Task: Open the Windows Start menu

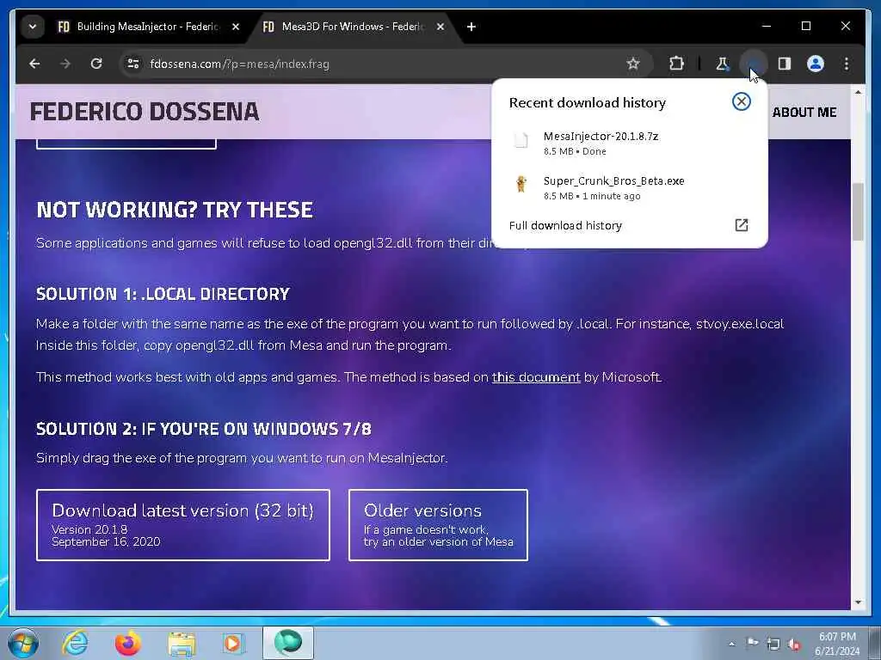Action: tap(23, 643)
